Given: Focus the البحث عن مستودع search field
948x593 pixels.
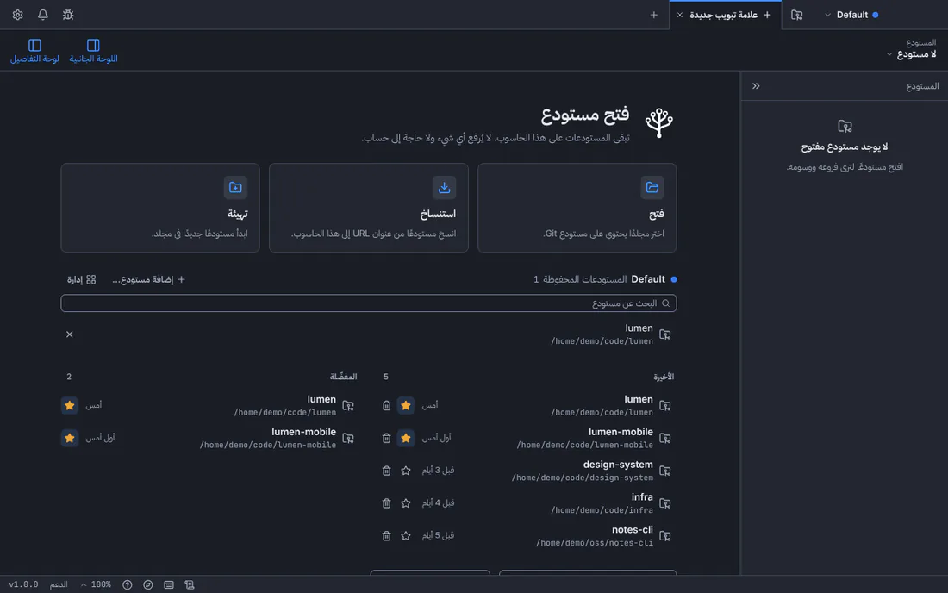Looking at the screenshot, I should pyautogui.click(x=368, y=303).
